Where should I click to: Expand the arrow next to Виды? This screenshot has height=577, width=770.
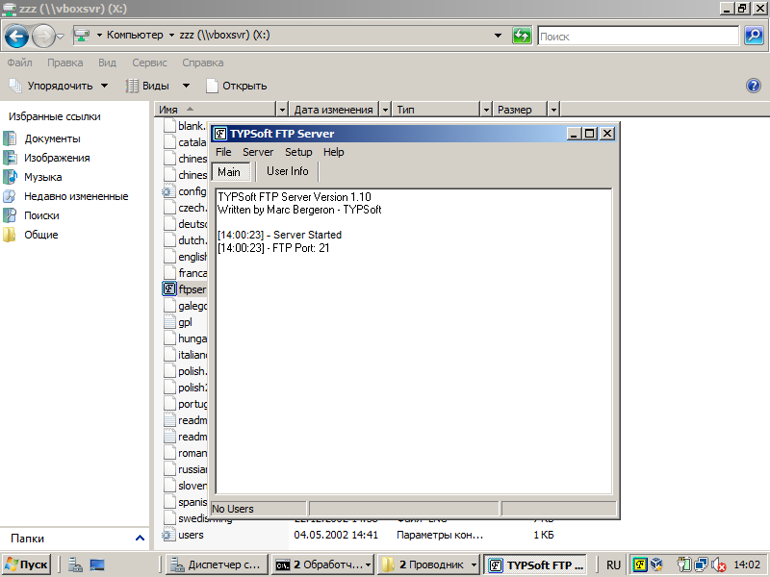(186, 86)
